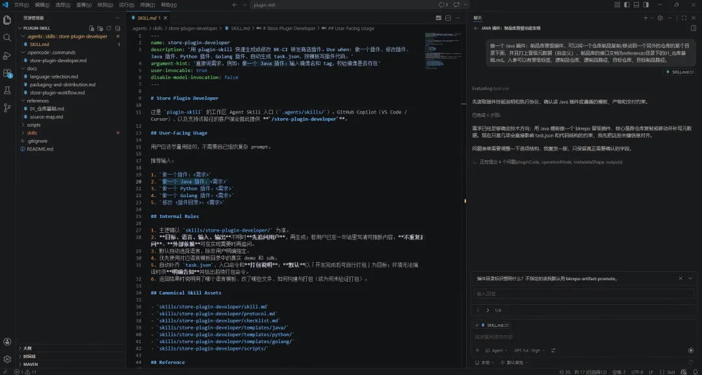Screen dimensions: 702x375
Task: Configure tools icon in chat input
Action: pos(553,350)
